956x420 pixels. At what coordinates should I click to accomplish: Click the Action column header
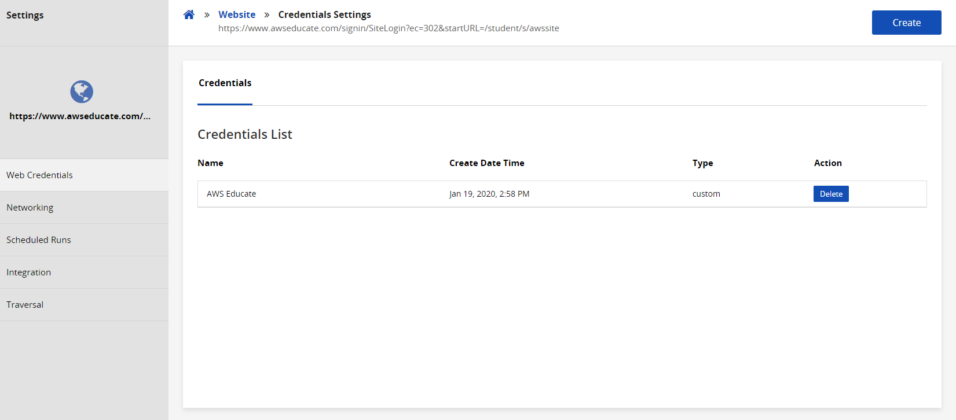[x=827, y=163]
